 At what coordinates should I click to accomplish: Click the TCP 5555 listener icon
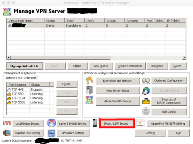9,102
